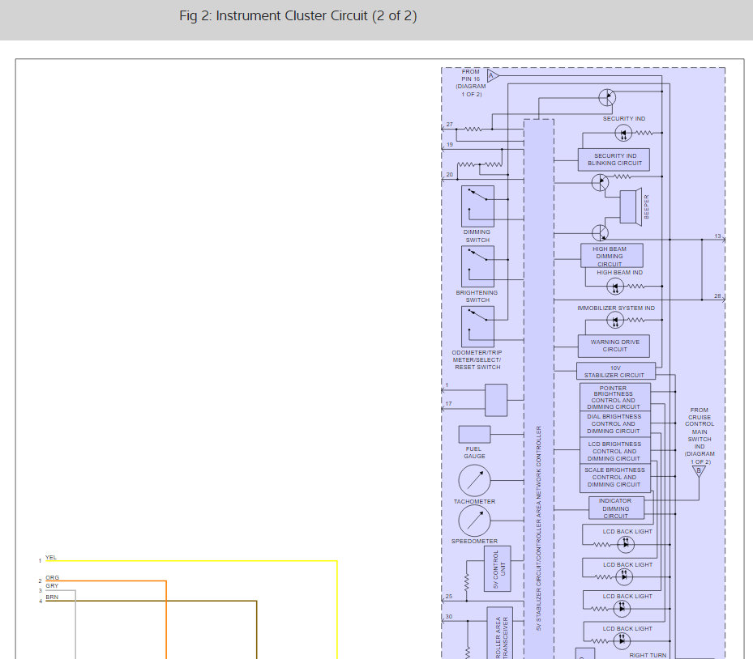Select the 10V Stabilizer Circuit box
The height and width of the screenshot is (659, 753).
click(616, 372)
